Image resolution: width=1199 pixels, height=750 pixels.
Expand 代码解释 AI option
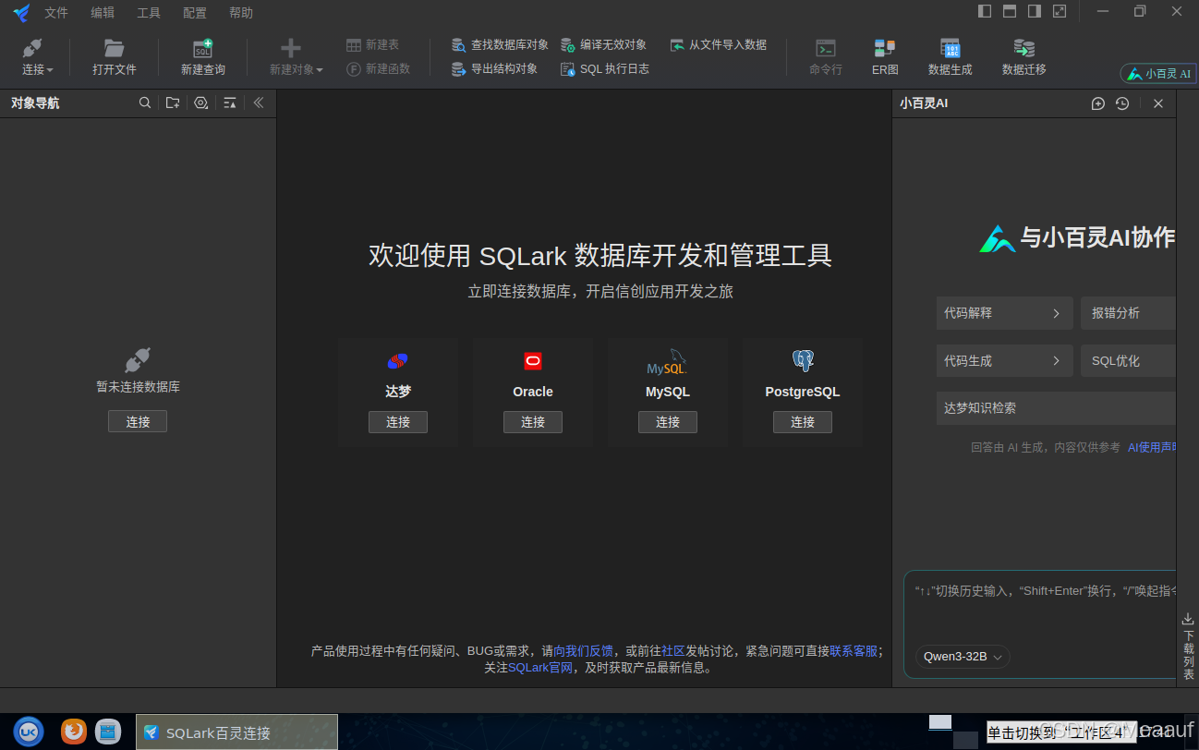tap(1004, 313)
